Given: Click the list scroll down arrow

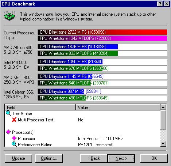Looking at the screenshot, I should point(163,144).
